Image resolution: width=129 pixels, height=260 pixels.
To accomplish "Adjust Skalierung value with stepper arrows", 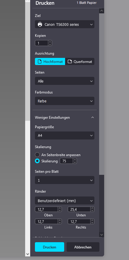I will point(75,161).
